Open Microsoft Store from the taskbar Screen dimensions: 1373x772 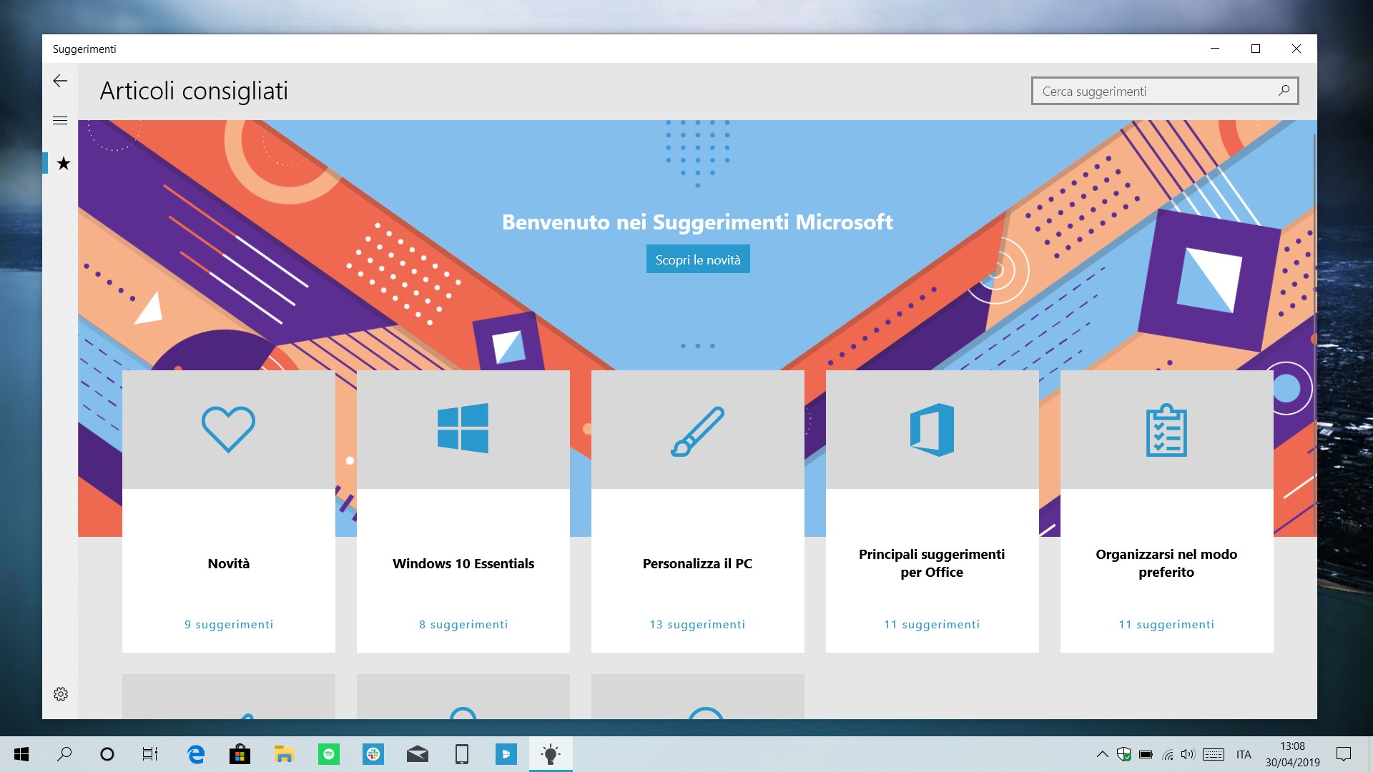coord(240,754)
